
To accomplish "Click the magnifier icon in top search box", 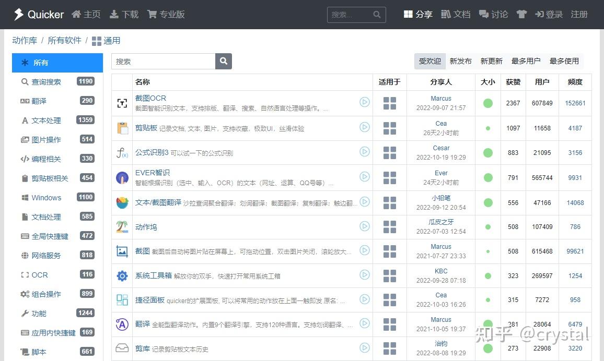I will click(377, 15).
